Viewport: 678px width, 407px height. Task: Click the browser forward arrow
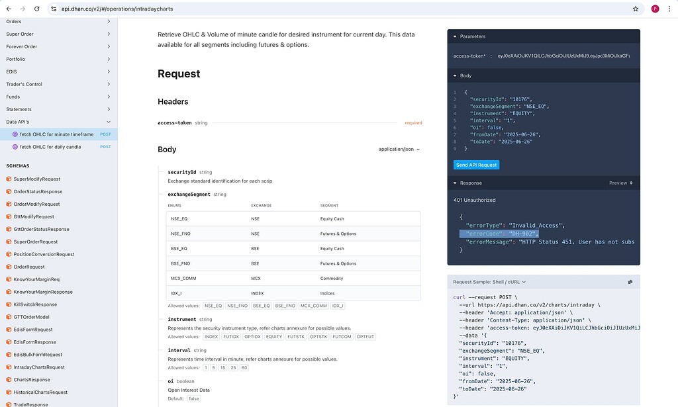point(23,9)
